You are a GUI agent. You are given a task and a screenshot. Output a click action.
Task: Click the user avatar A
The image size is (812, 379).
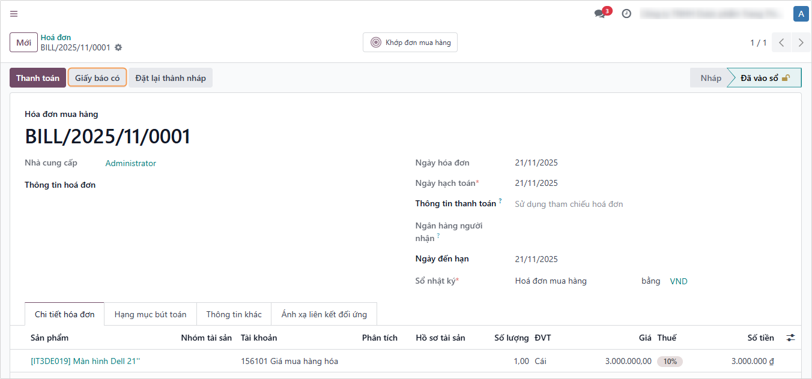[801, 14]
